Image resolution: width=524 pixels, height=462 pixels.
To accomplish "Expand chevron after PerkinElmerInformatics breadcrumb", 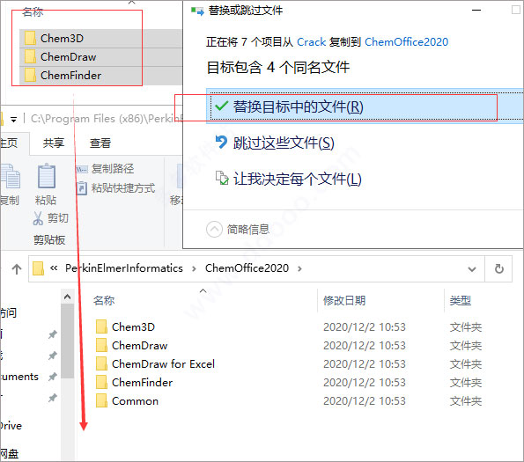I will pyautogui.click(x=194, y=268).
